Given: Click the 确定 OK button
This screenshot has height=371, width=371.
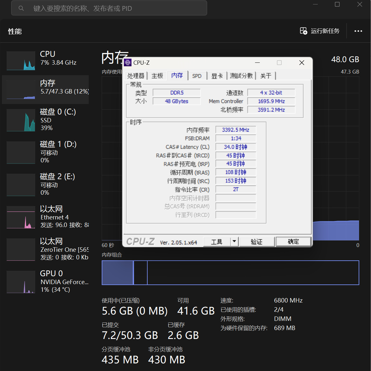Looking at the screenshot, I should click(x=293, y=242).
